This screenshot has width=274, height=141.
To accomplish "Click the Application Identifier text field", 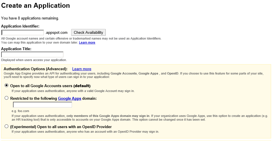I will click(x=22, y=33).
